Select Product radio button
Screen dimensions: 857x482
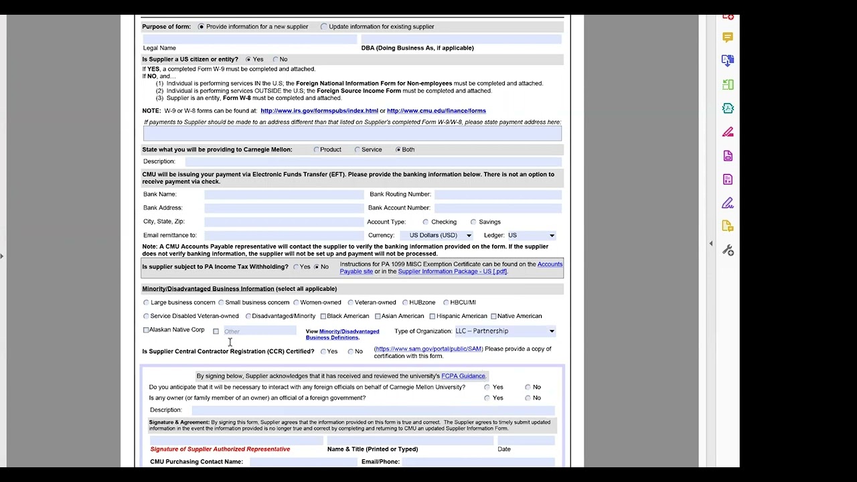(x=316, y=150)
